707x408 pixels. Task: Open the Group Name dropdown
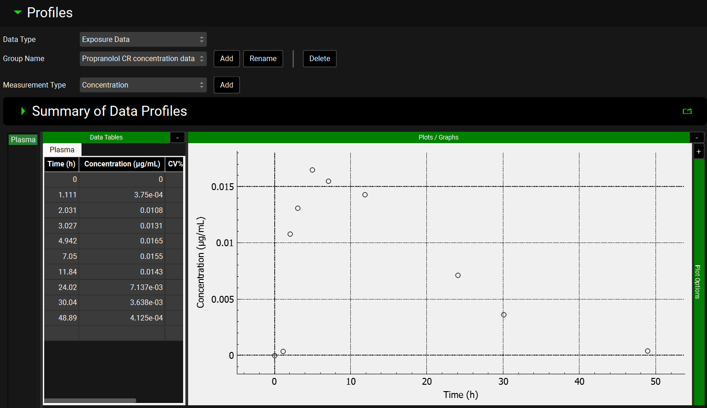point(143,58)
